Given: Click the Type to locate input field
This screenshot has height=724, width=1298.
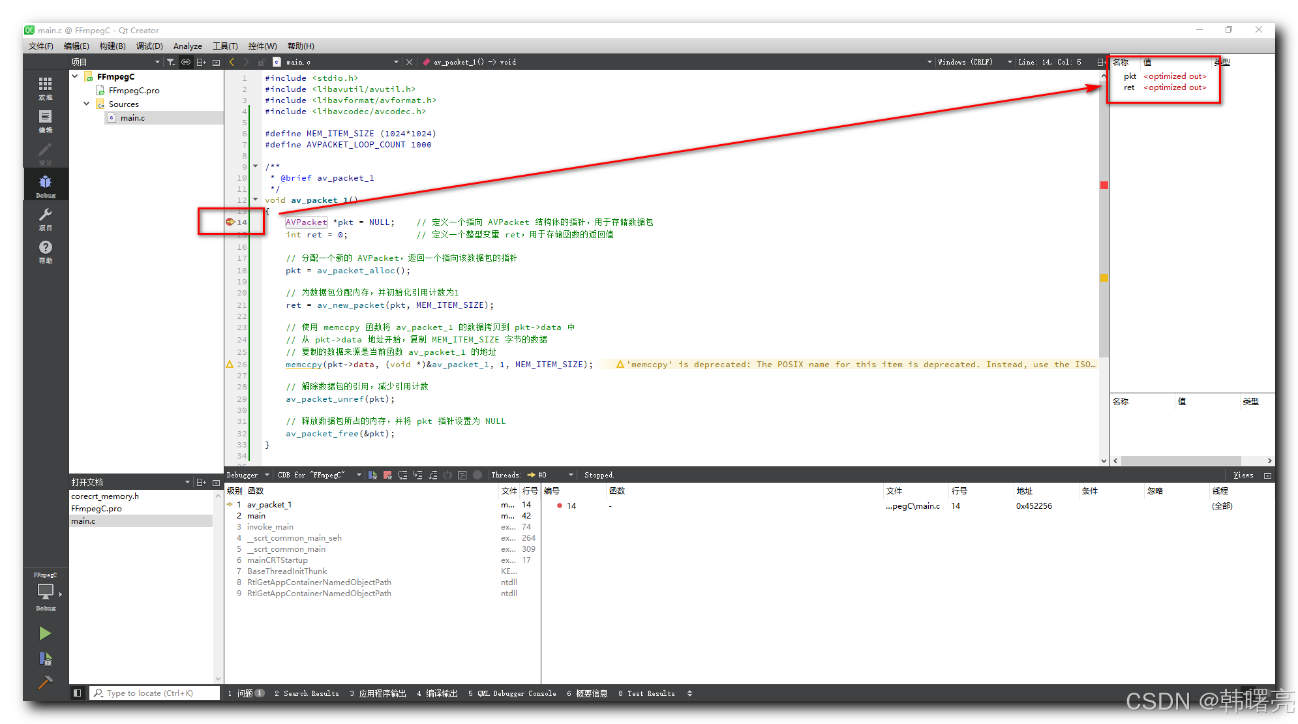Looking at the screenshot, I should [157, 693].
